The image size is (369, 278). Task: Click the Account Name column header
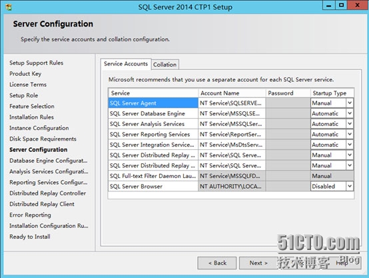click(232, 93)
